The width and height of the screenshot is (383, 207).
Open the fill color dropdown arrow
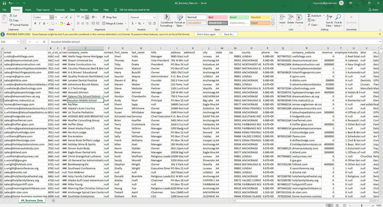pyautogui.click(x=65, y=23)
